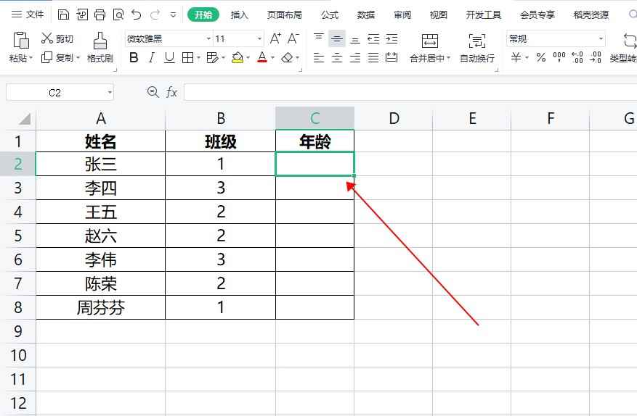Switch to the 公式 tab
The width and height of the screenshot is (637, 416).
(329, 15)
